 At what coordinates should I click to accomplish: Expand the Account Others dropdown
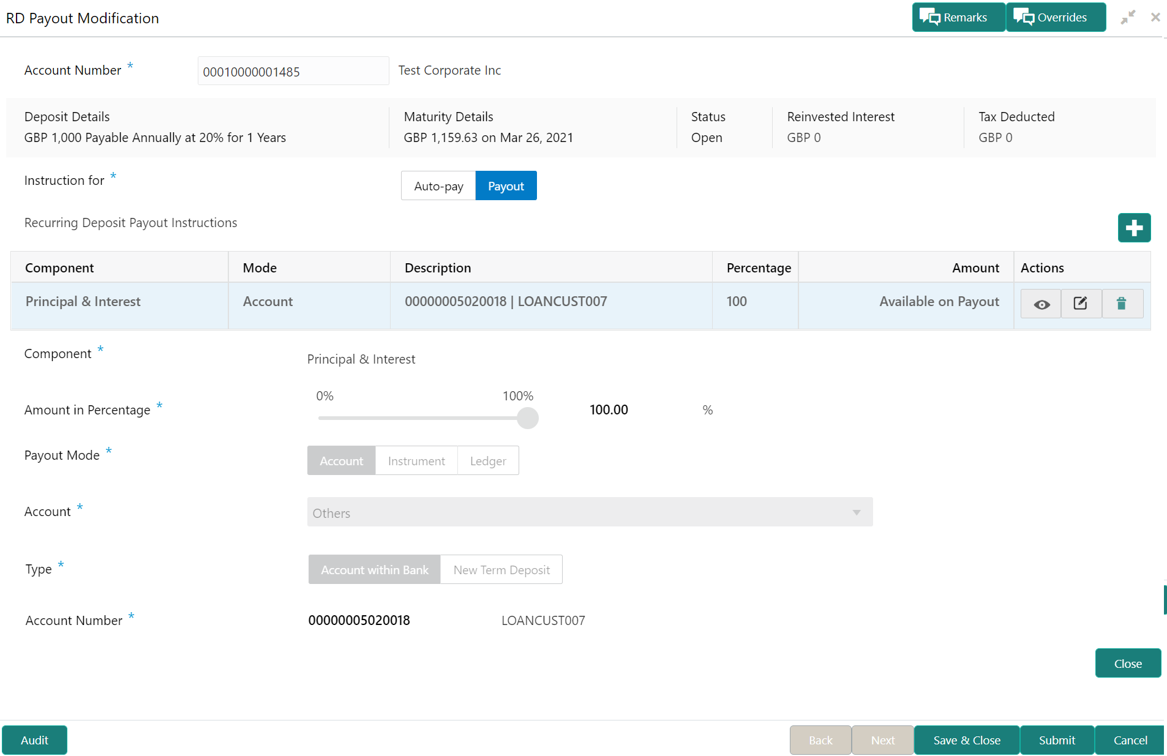tap(590, 512)
